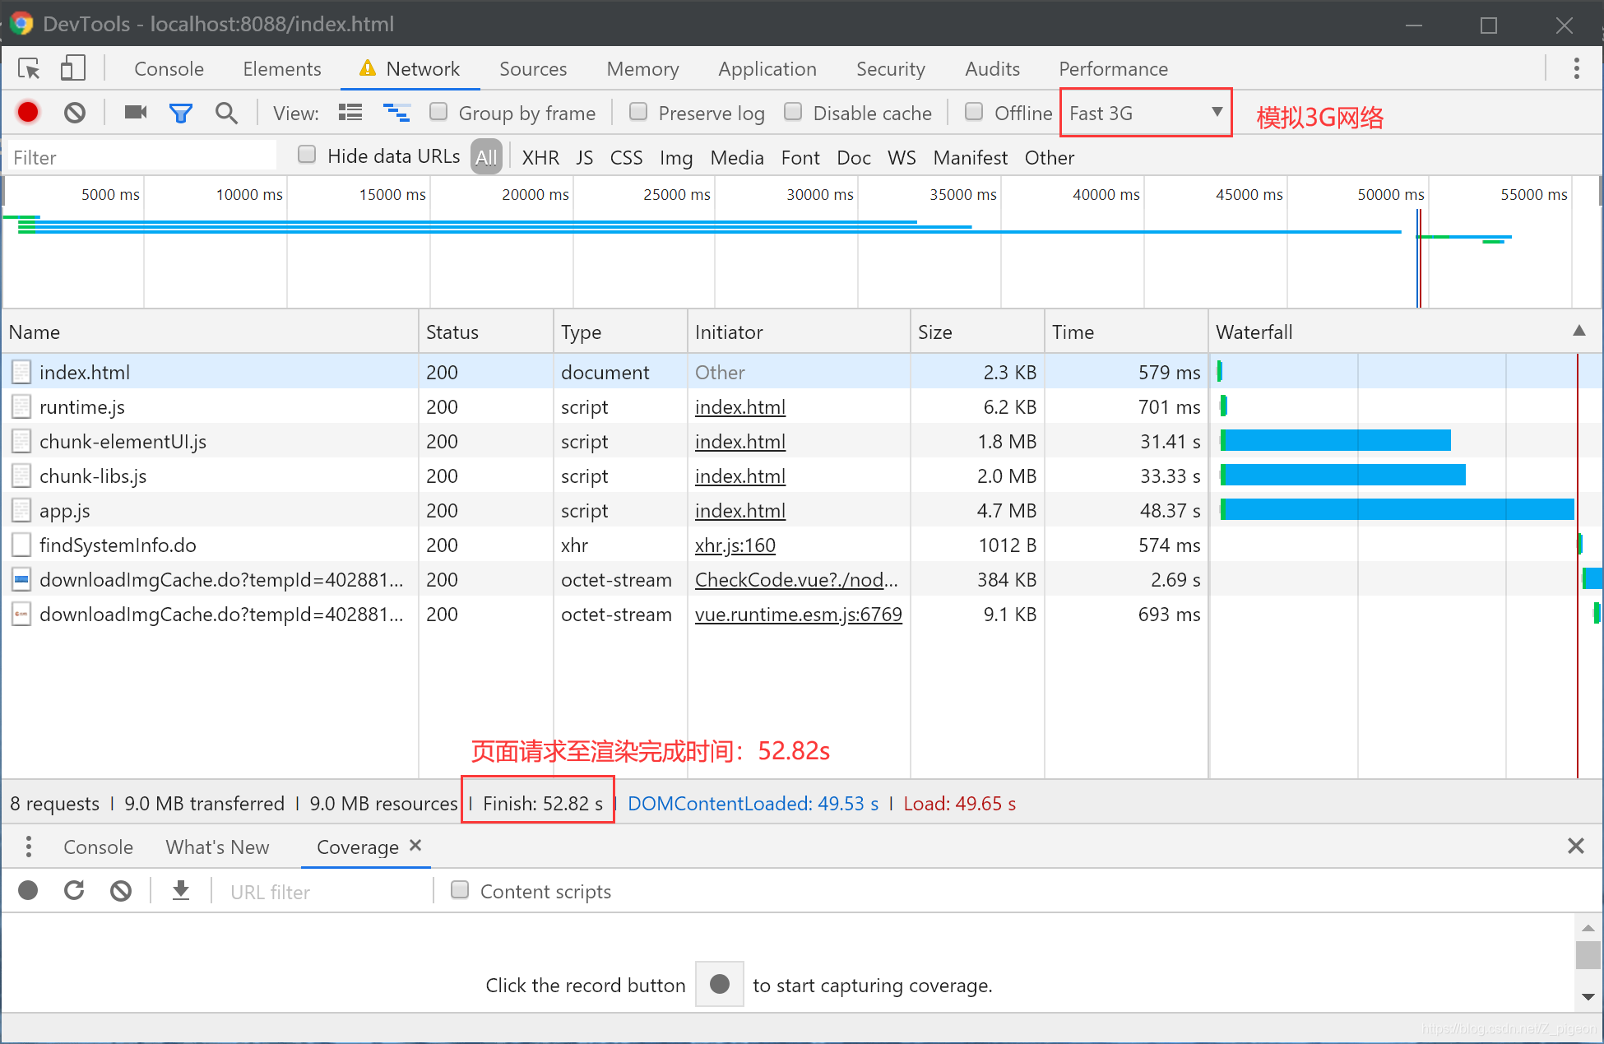1604x1044 pixels.
Task: Open network search with the magnifier icon
Action: (226, 113)
